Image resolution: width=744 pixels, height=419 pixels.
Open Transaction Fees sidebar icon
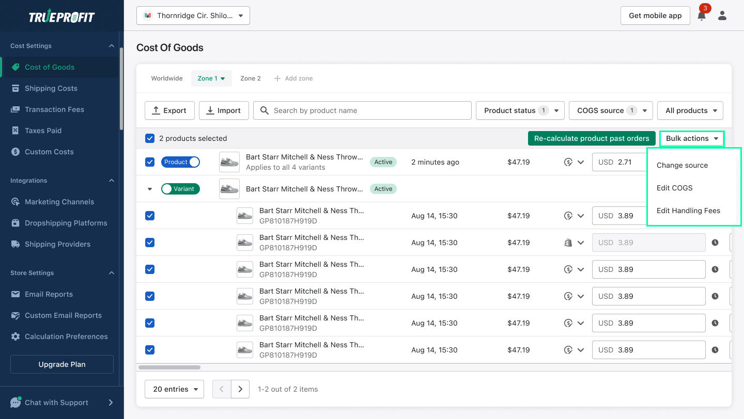16,109
